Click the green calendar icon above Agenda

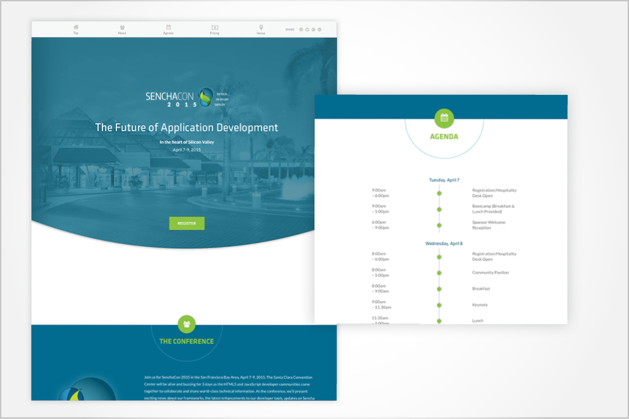[x=444, y=117]
